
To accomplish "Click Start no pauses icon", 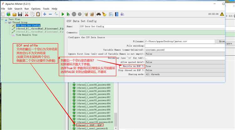I will [68, 14].
